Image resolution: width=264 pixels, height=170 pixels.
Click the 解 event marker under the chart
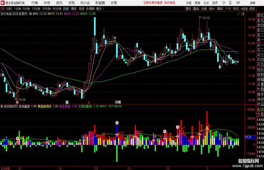[67, 102]
